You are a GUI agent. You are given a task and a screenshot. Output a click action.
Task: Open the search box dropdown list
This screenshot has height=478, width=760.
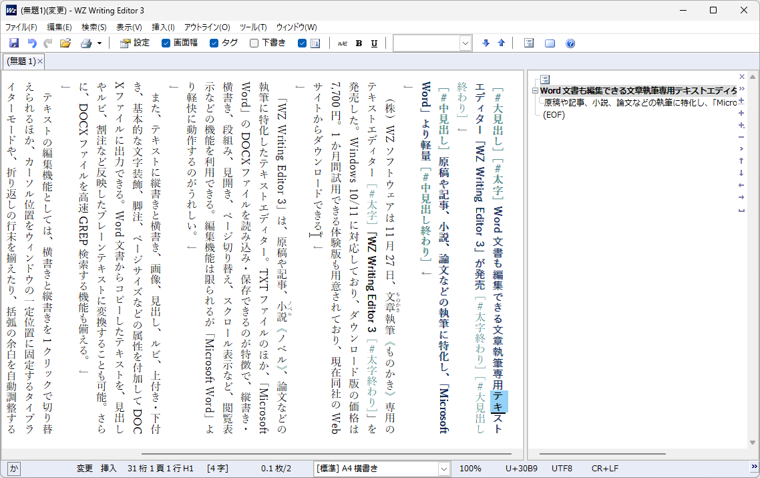pyautogui.click(x=465, y=43)
